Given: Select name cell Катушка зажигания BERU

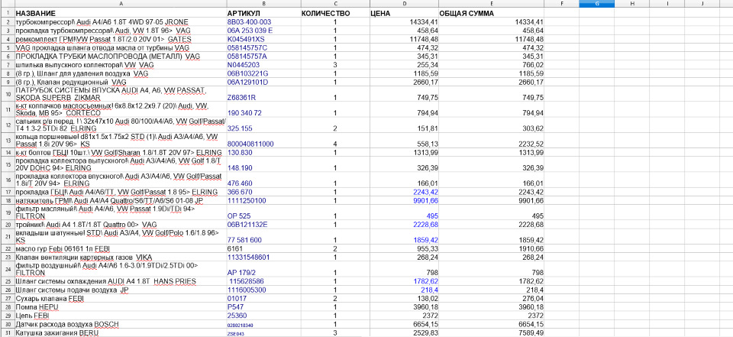Looking at the screenshot, I should 121,332.
